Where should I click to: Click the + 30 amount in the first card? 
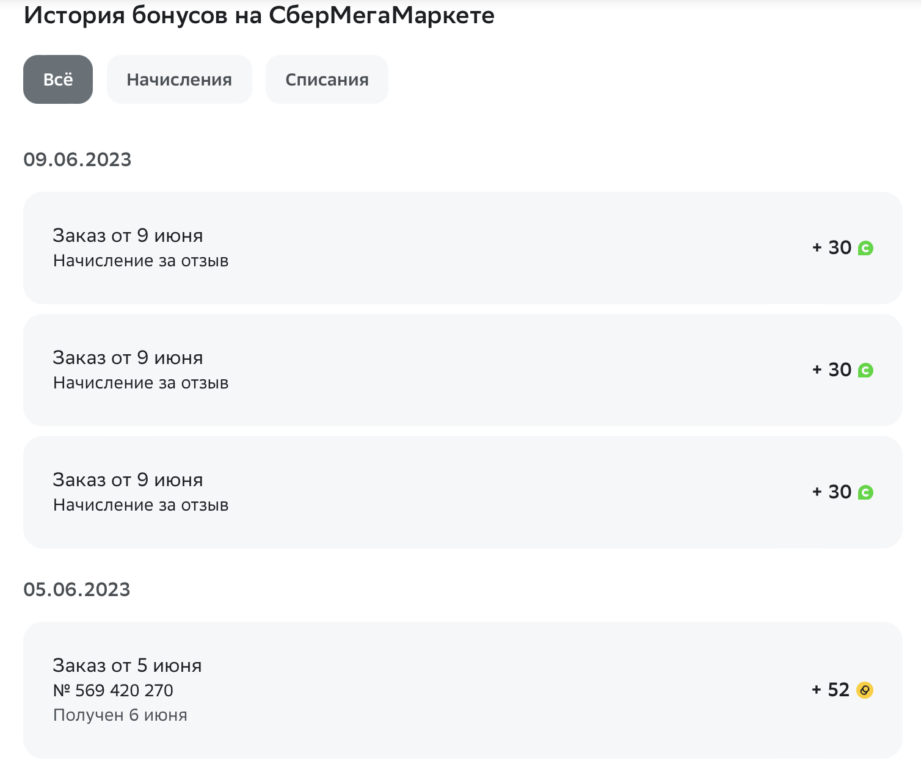[832, 248]
